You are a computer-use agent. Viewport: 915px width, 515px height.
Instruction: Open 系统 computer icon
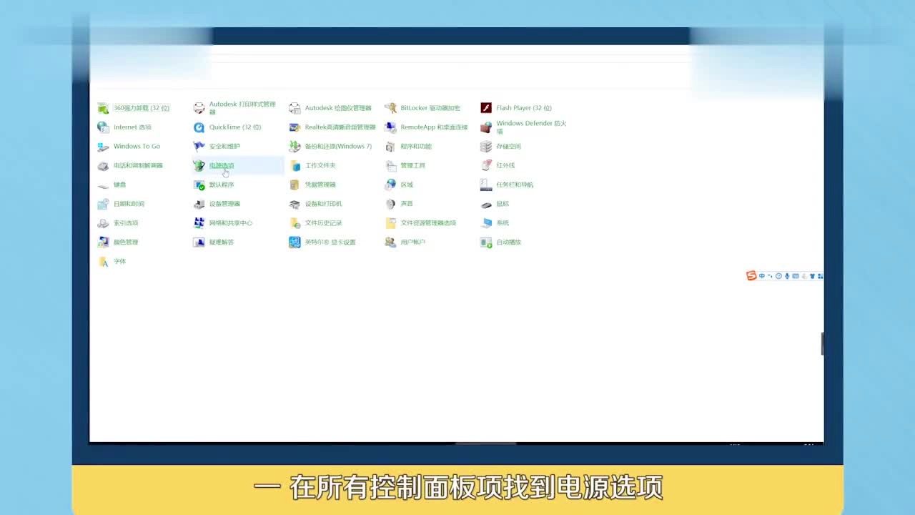coord(486,223)
